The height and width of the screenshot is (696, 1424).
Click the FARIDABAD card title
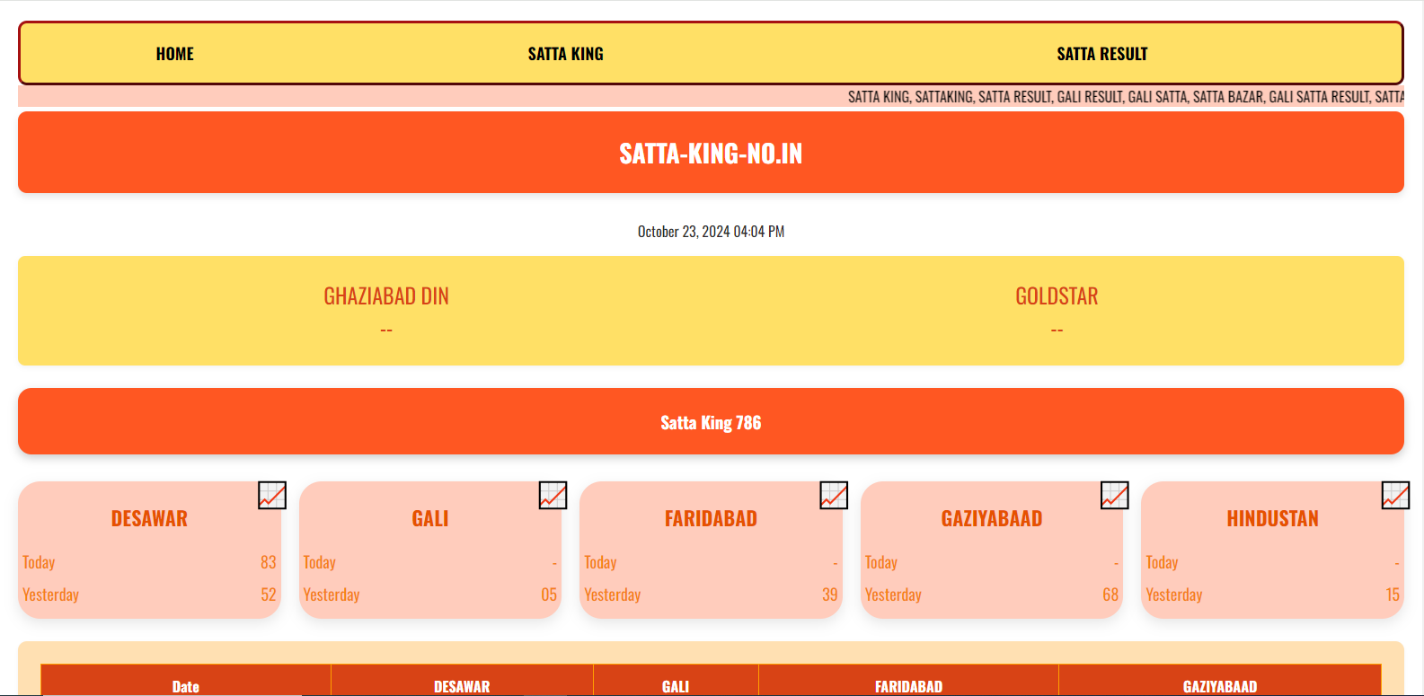(711, 518)
